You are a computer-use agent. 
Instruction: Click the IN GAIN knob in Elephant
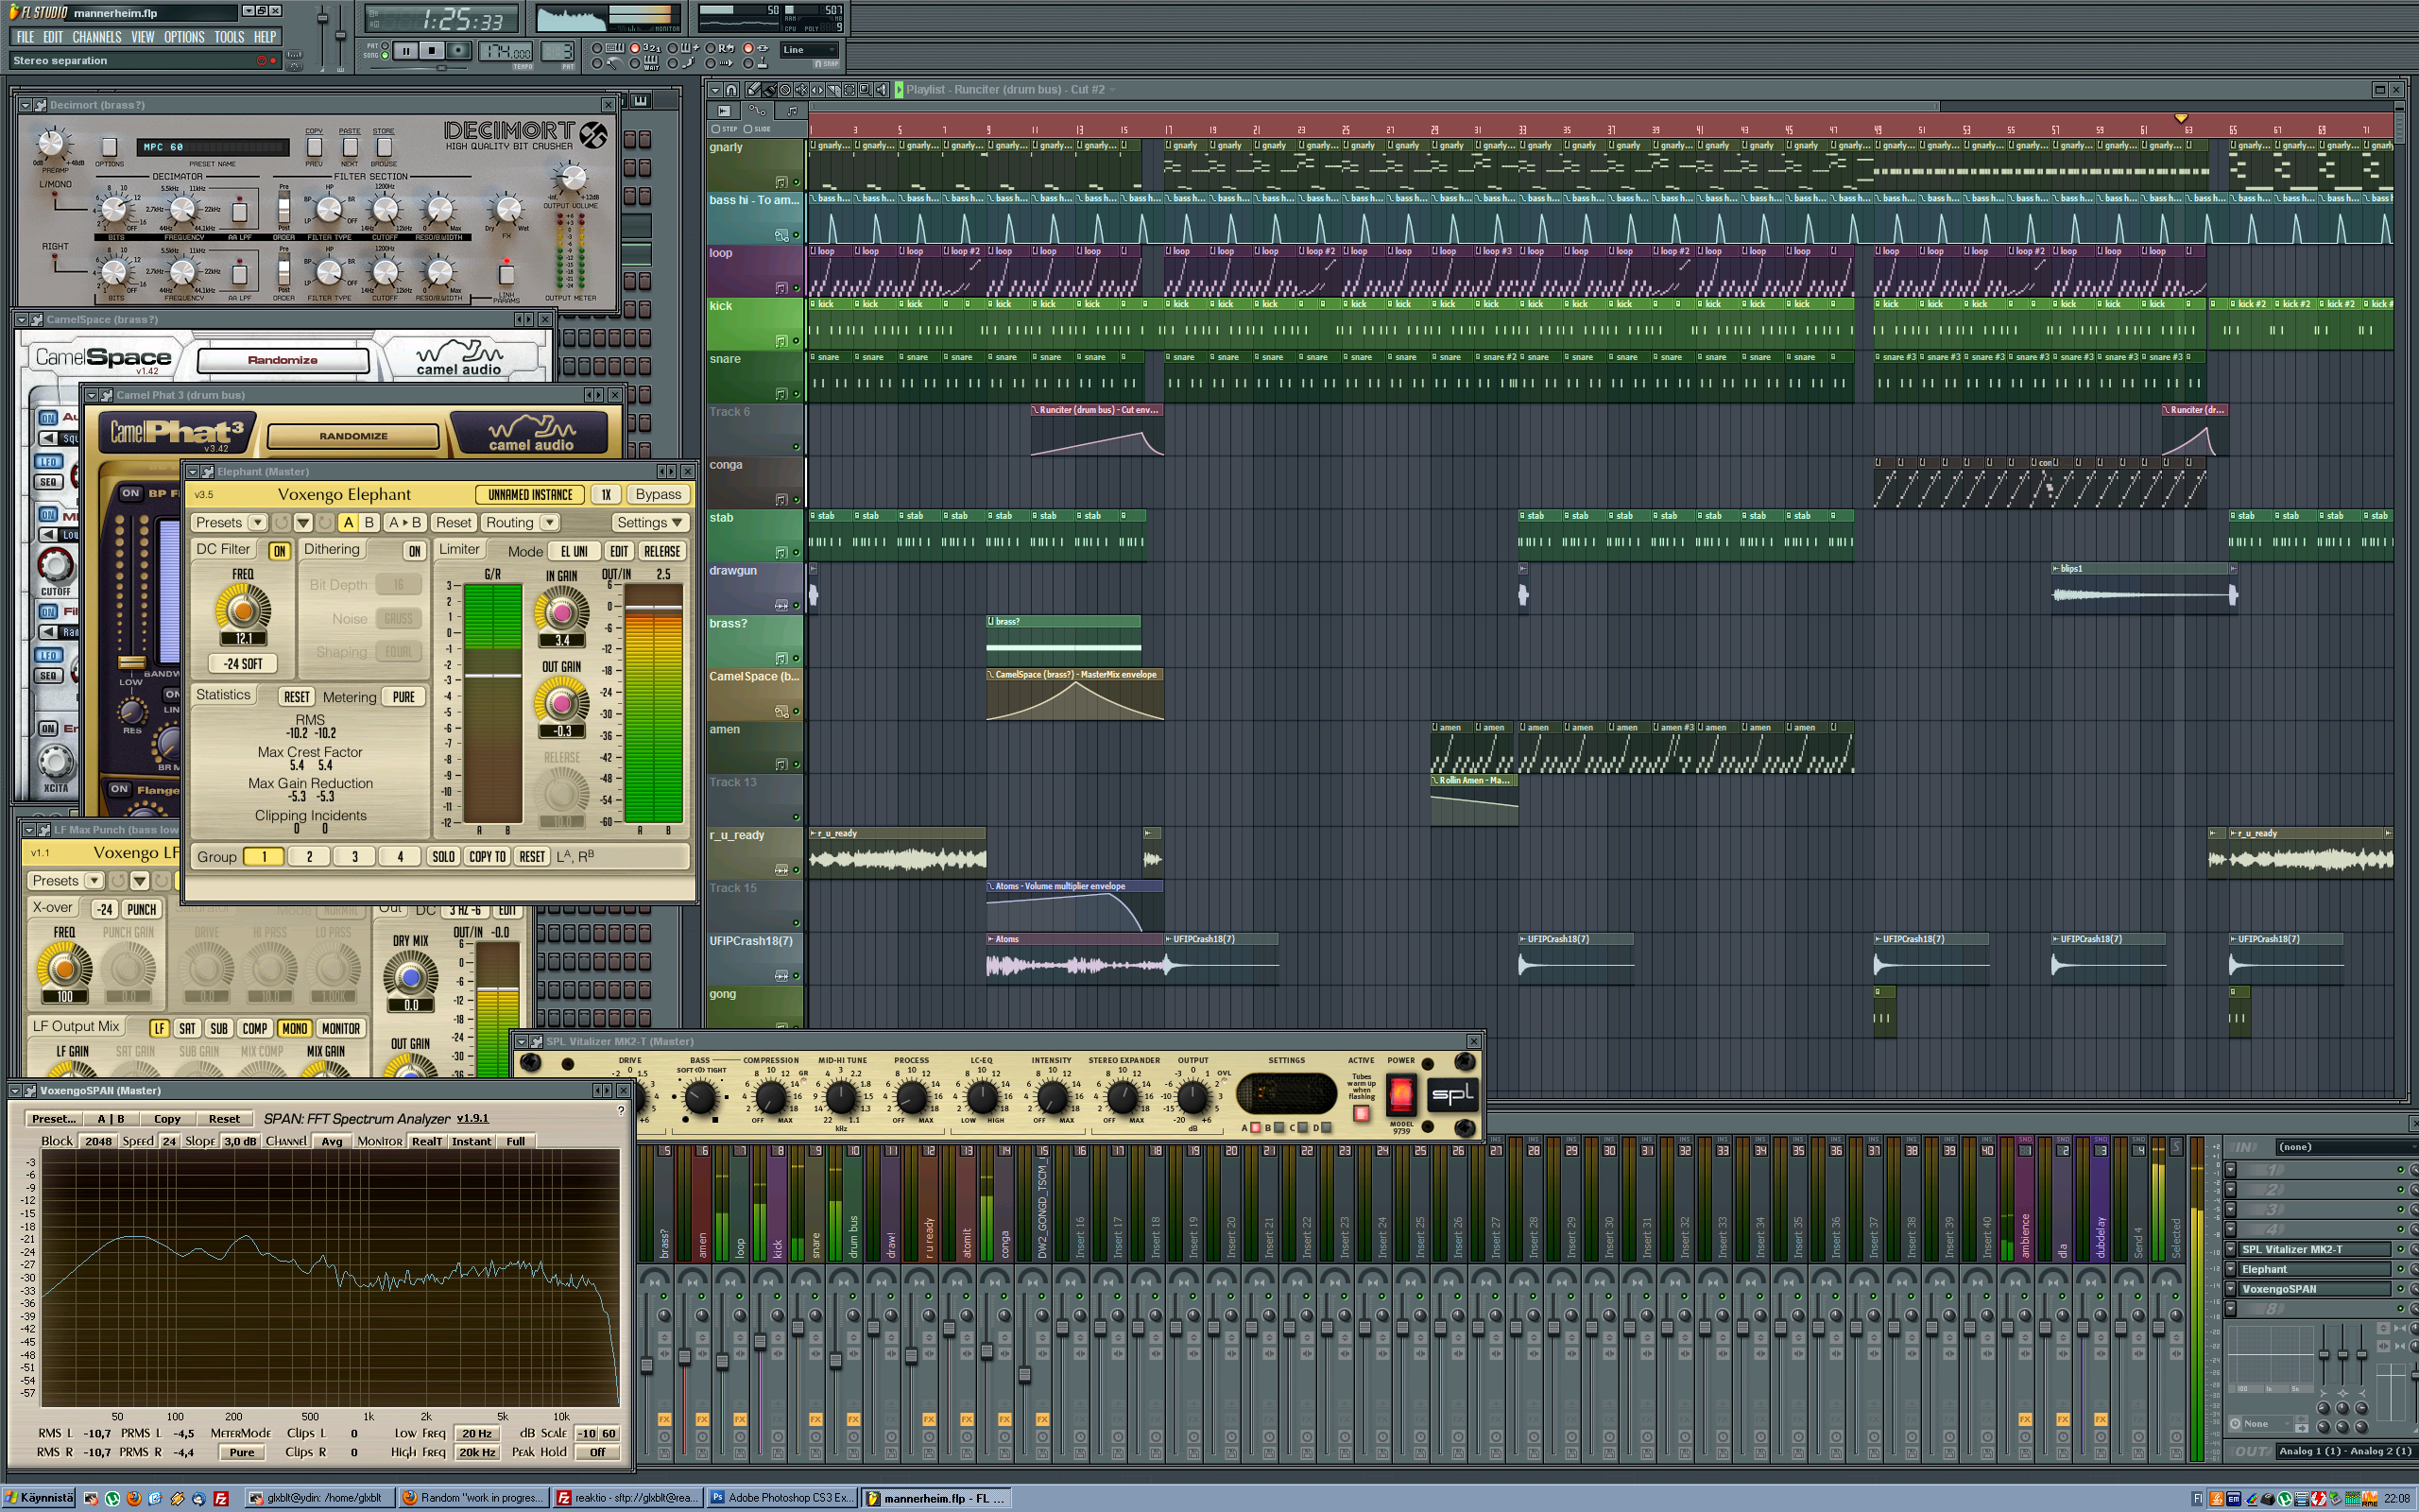562,611
